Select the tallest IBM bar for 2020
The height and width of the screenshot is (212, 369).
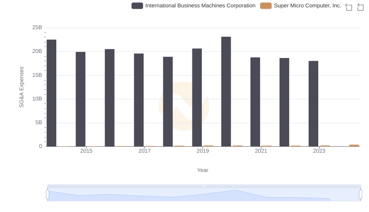coord(226,92)
